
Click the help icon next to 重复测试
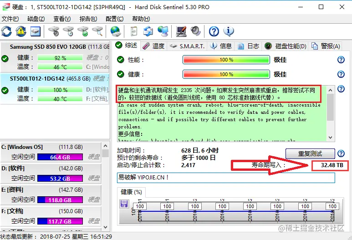click(x=341, y=153)
